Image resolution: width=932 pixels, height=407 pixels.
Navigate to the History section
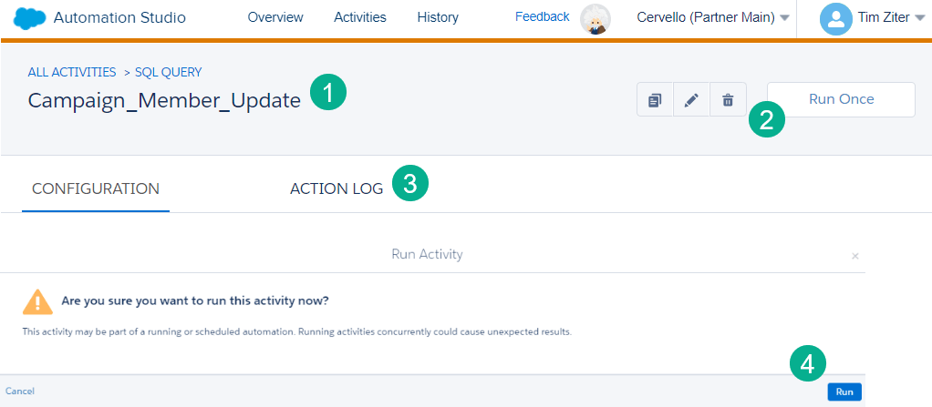click(438, 17)
